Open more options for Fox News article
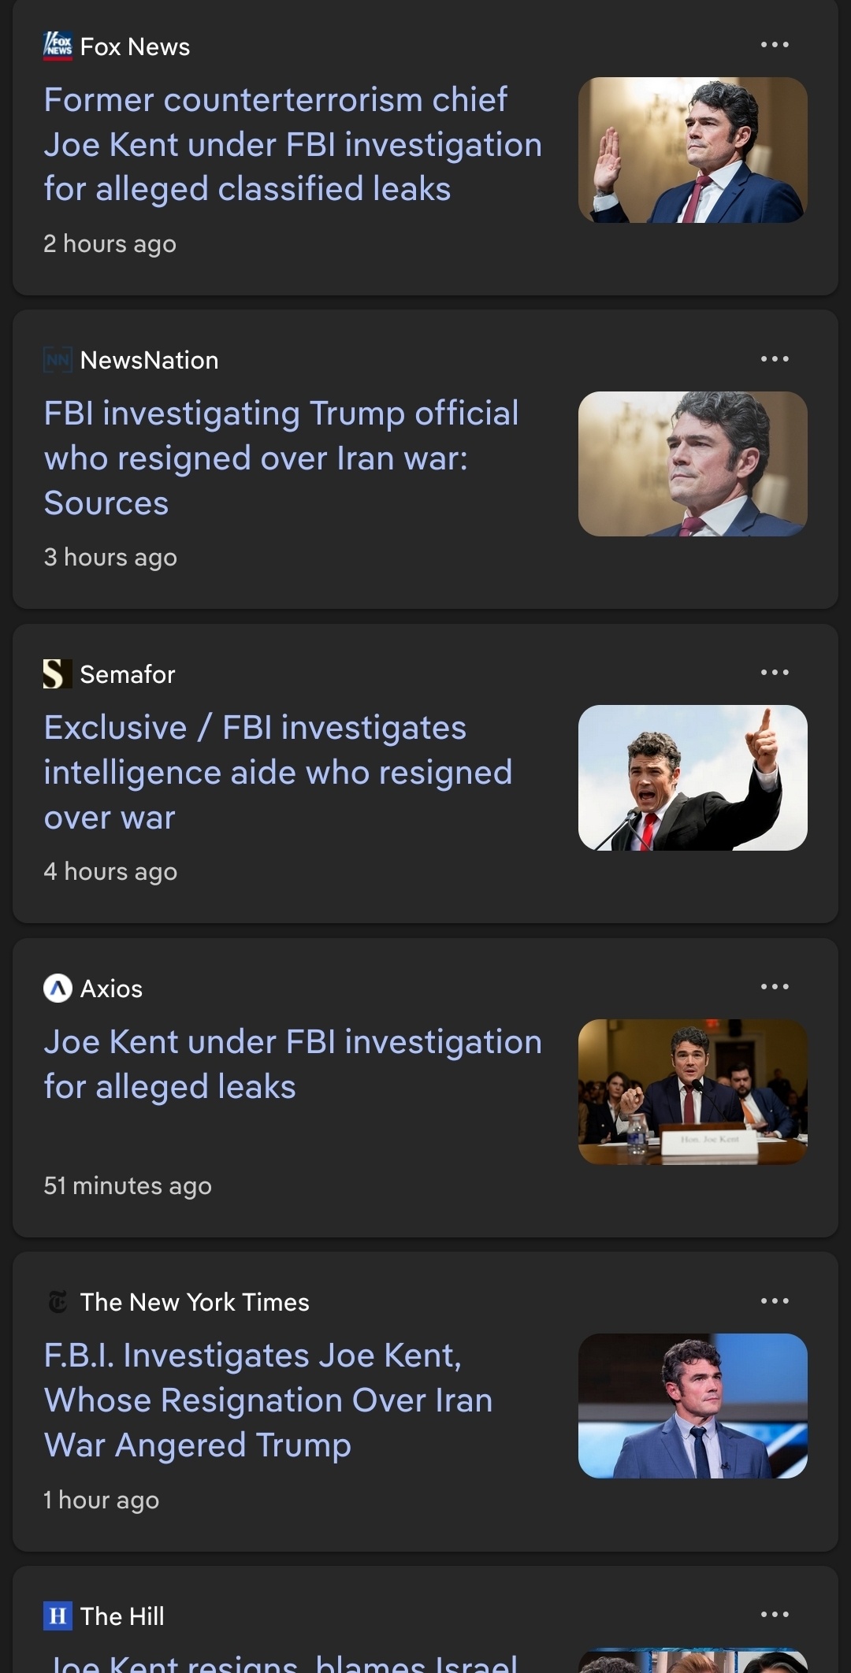 point(775,45)
